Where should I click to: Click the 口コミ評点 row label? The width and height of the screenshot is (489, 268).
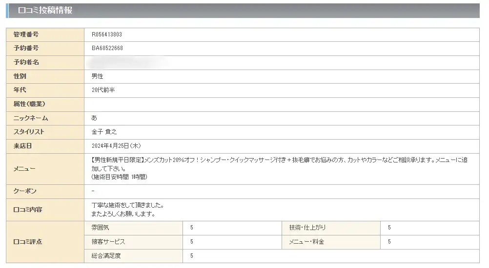28,242
